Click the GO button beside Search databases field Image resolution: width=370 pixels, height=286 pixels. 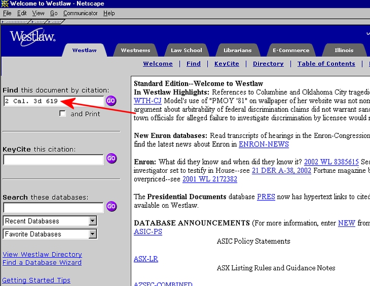111,206
